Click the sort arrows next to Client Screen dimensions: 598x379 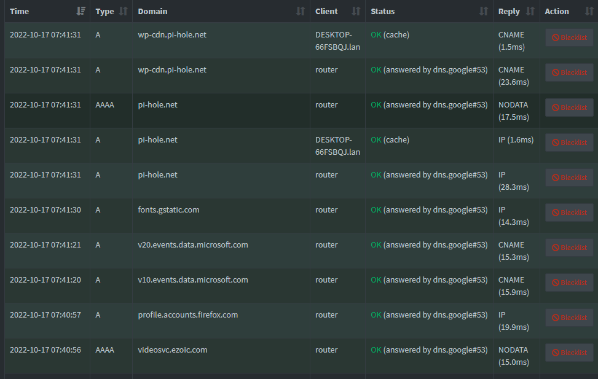click(x=356, y=11)
